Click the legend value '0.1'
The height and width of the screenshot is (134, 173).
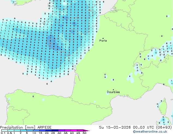pyautogui.click(x=3, y=133)
